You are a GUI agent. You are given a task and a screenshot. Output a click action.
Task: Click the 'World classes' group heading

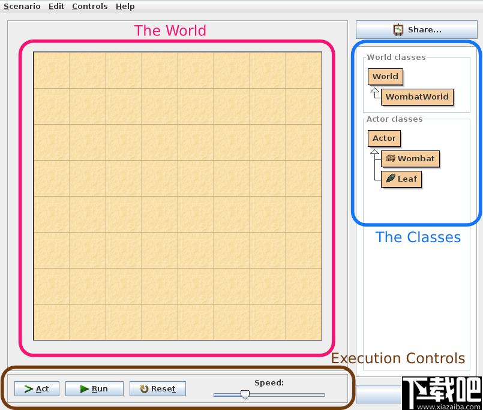[396, 58]
